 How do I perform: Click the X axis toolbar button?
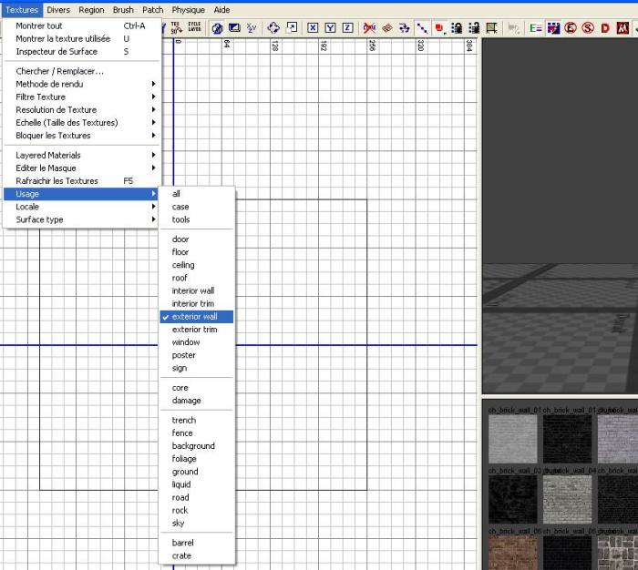click(x=313, y=27)
